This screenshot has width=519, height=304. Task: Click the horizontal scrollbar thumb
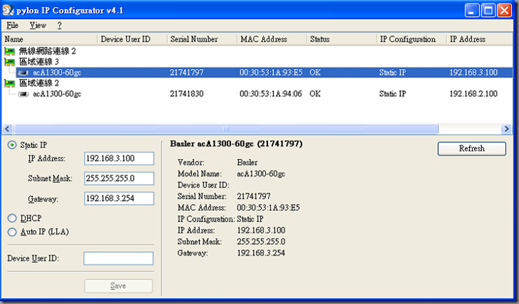coord(226,129)
